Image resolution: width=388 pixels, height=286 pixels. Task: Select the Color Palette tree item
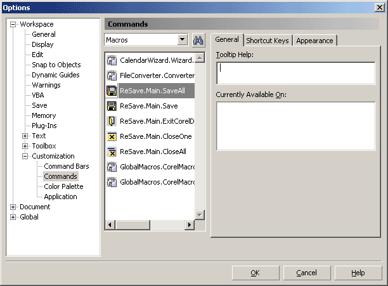63,186
